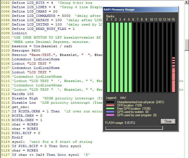
Task: Click 'Define LCD_BITS = 4' line
Action: (x=33, y=3)
